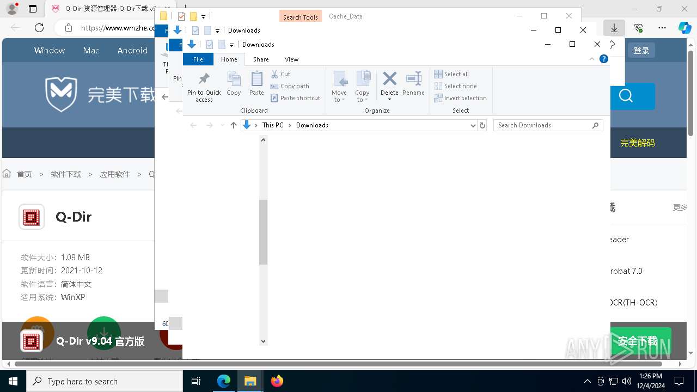Click the search magnifier in Search Downloads

tap(595, 125)
